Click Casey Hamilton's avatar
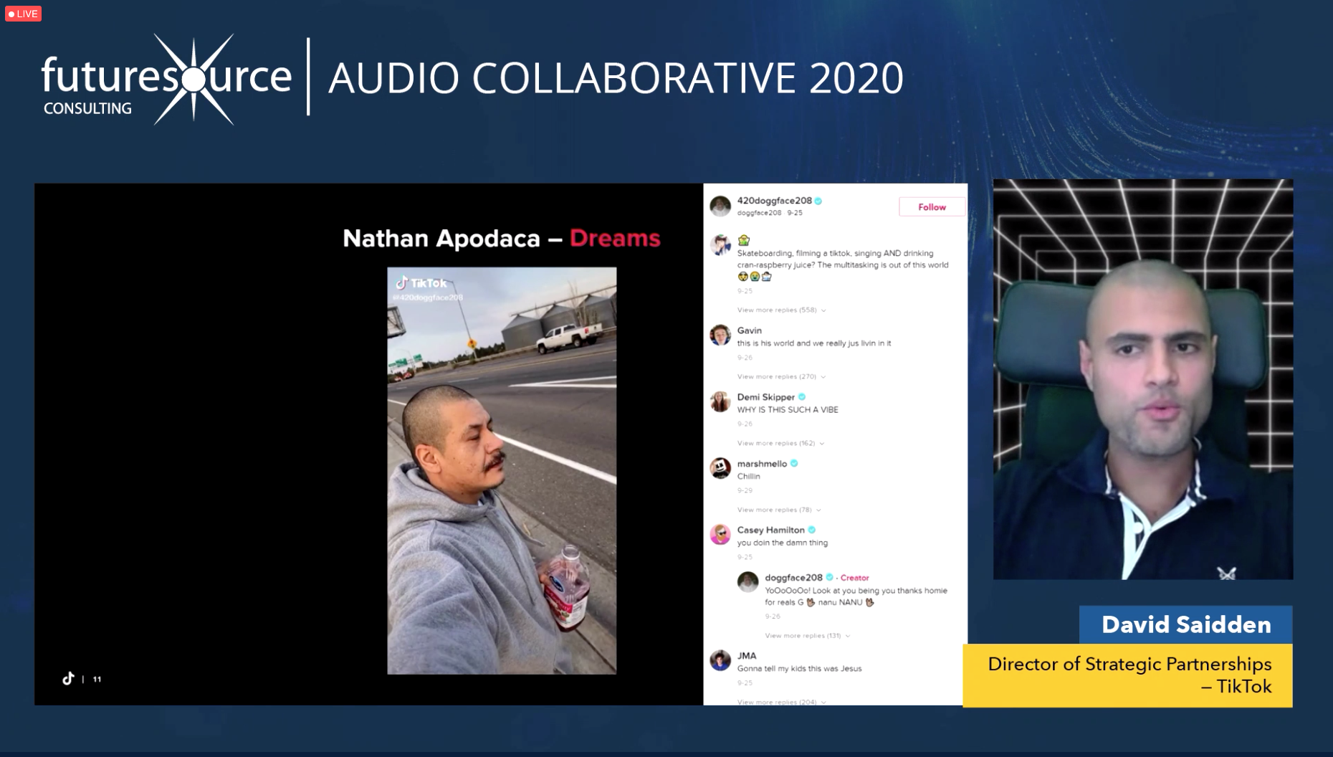 click(720, 534)
